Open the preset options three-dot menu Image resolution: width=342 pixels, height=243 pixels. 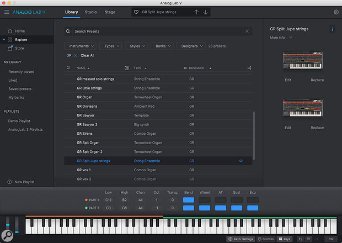point(333,29)
